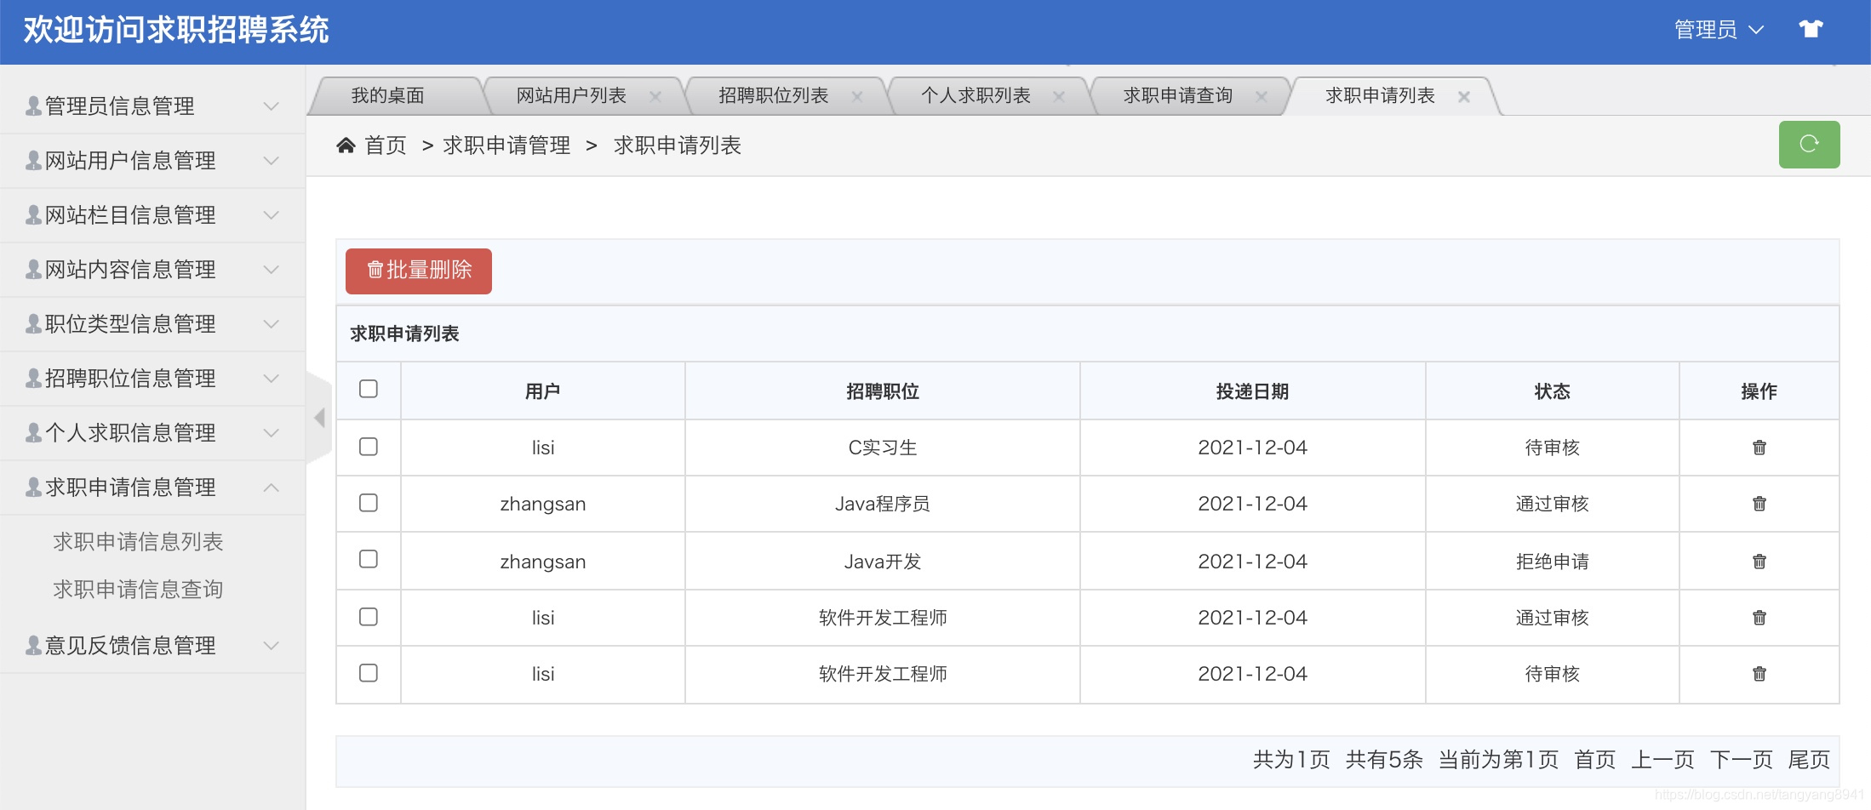Expand 意见反馈信息管理 menu chevron
1871x810 pixels.
coord(272,646)
